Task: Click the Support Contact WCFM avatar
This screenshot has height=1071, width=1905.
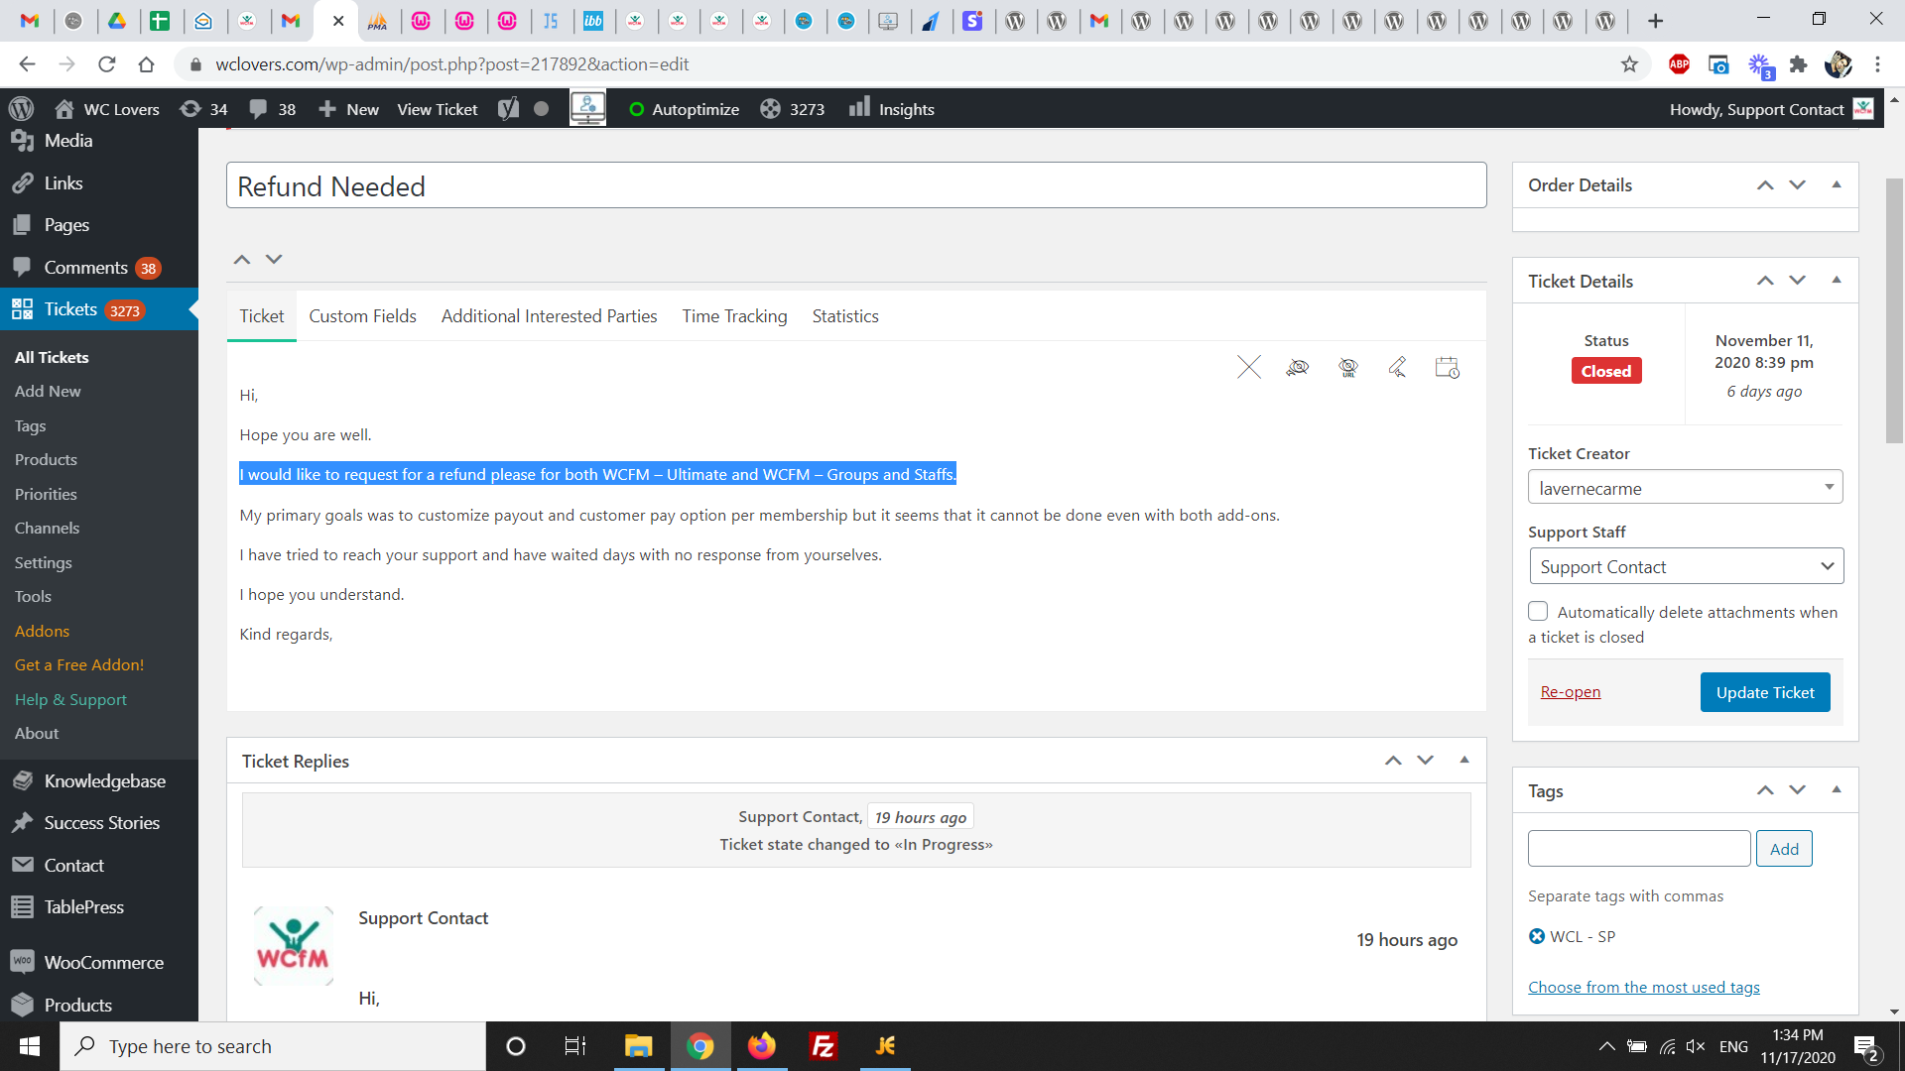Action: (x=293, y=946)
